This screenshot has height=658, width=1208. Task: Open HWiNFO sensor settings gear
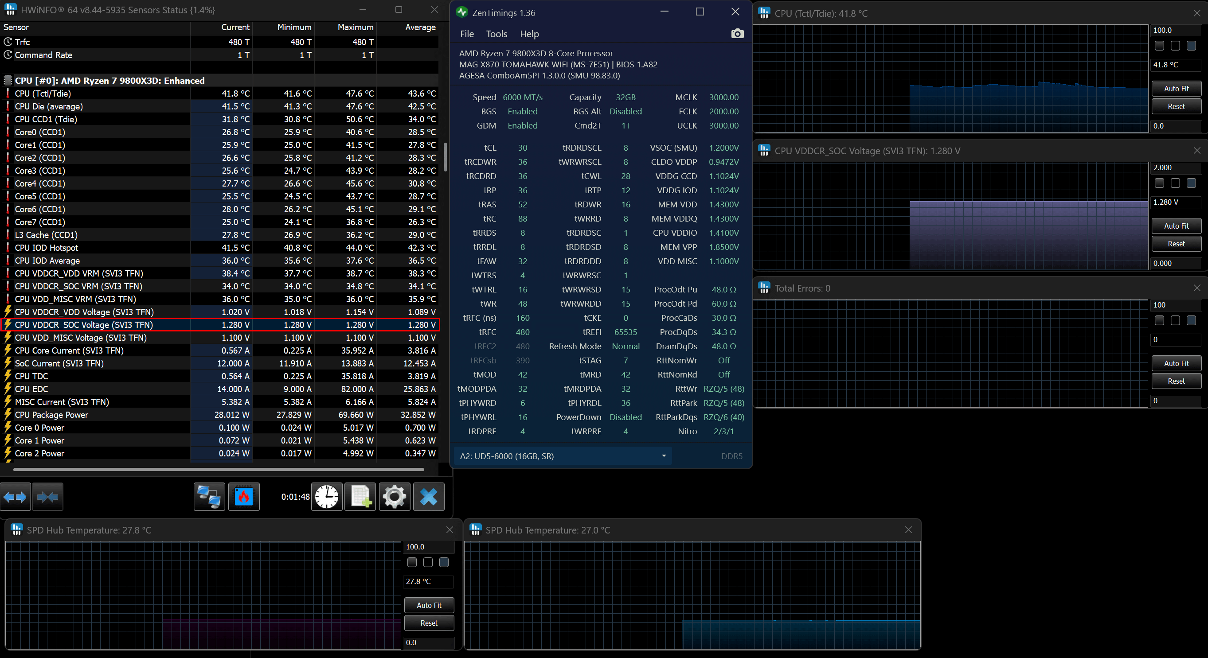[x=395, y=497]
